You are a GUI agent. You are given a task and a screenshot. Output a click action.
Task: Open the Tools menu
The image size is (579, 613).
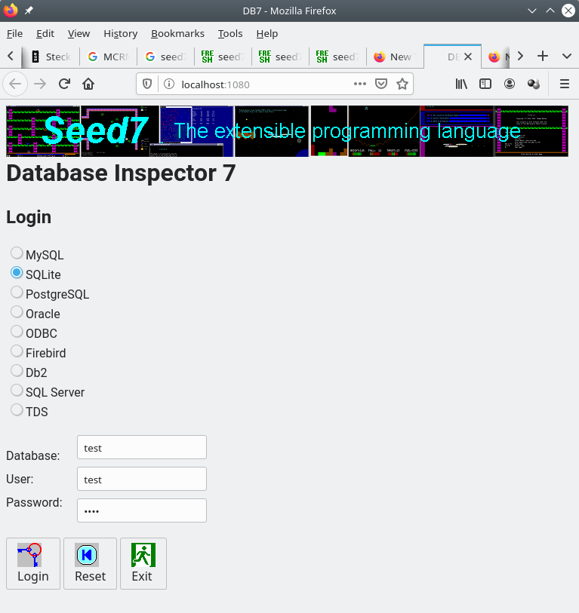pos(230,34)
